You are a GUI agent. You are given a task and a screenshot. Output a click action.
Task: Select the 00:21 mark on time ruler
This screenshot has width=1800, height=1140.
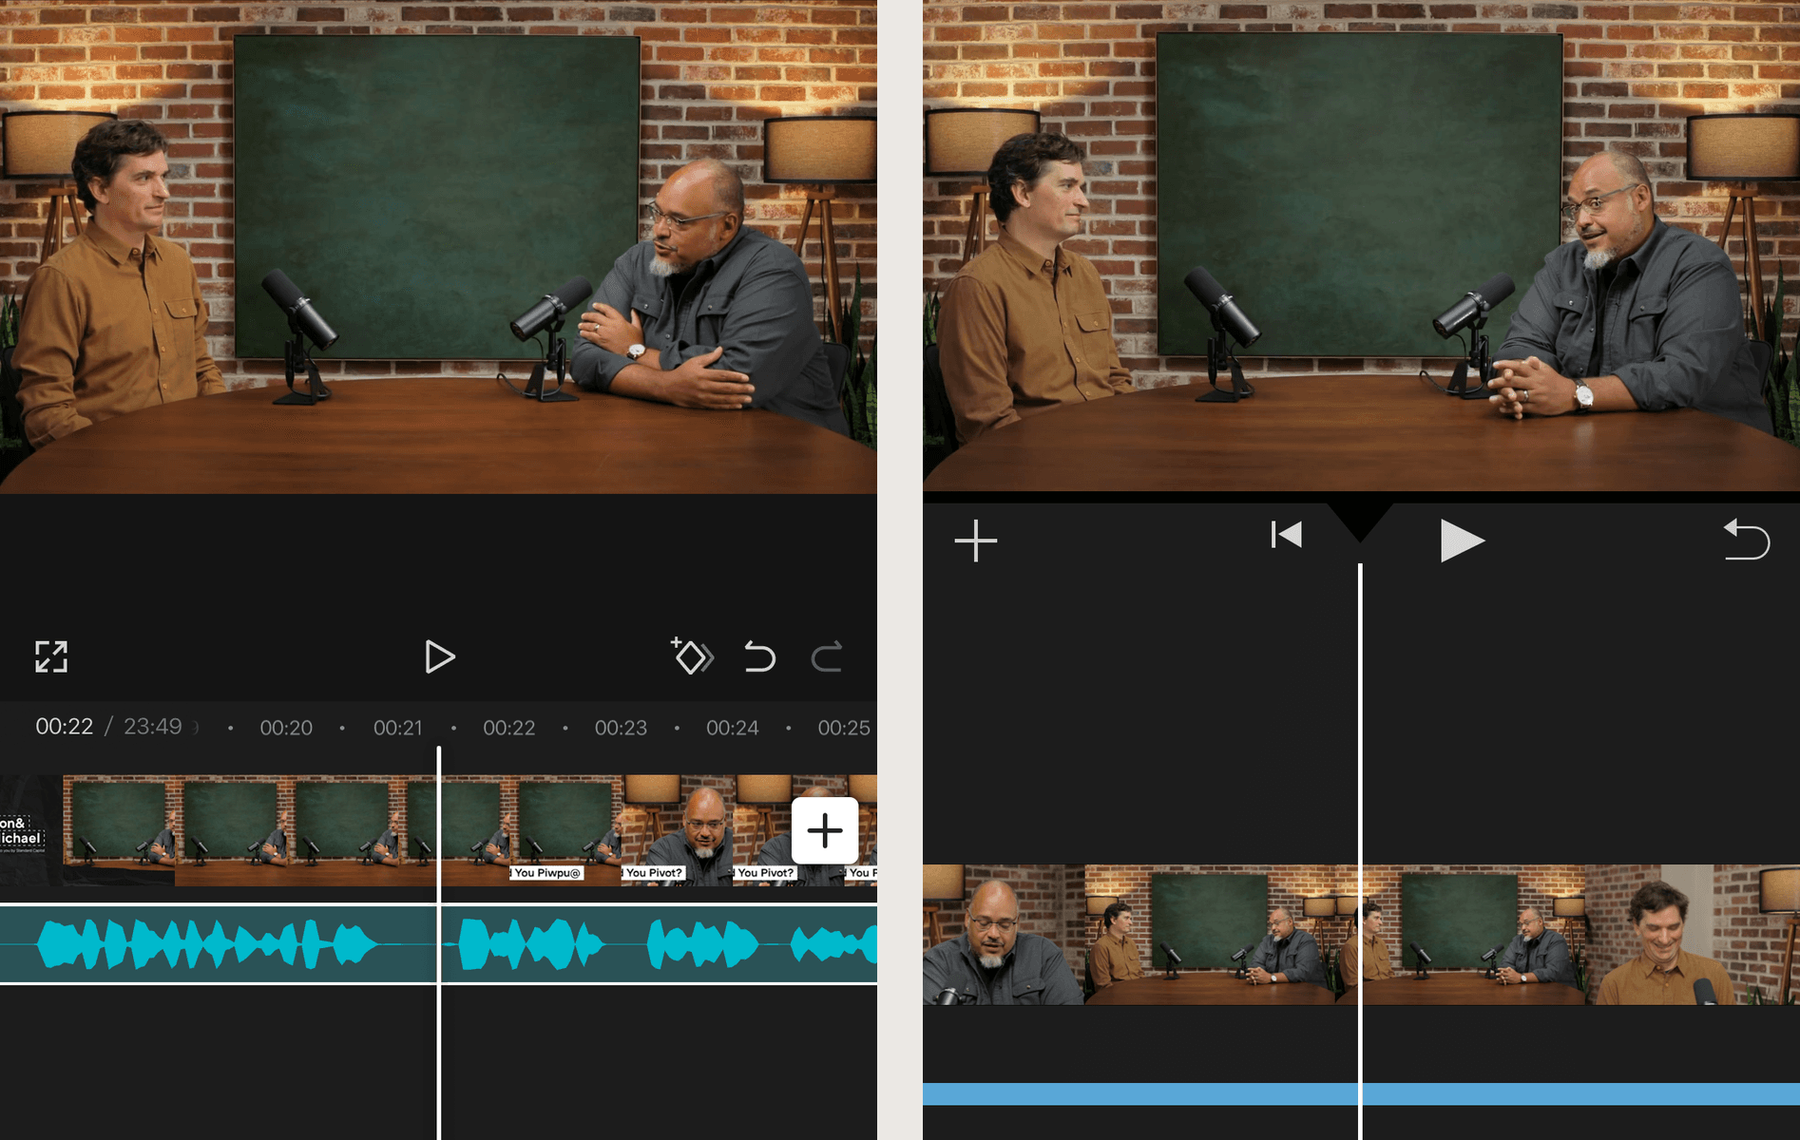397,728
